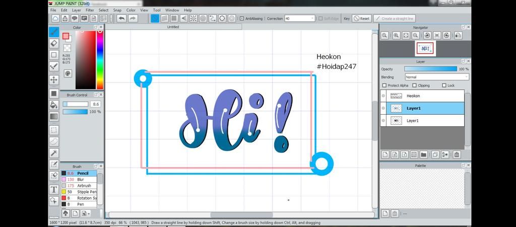Click the brush size slider in Brush Control

click(76, 104)
